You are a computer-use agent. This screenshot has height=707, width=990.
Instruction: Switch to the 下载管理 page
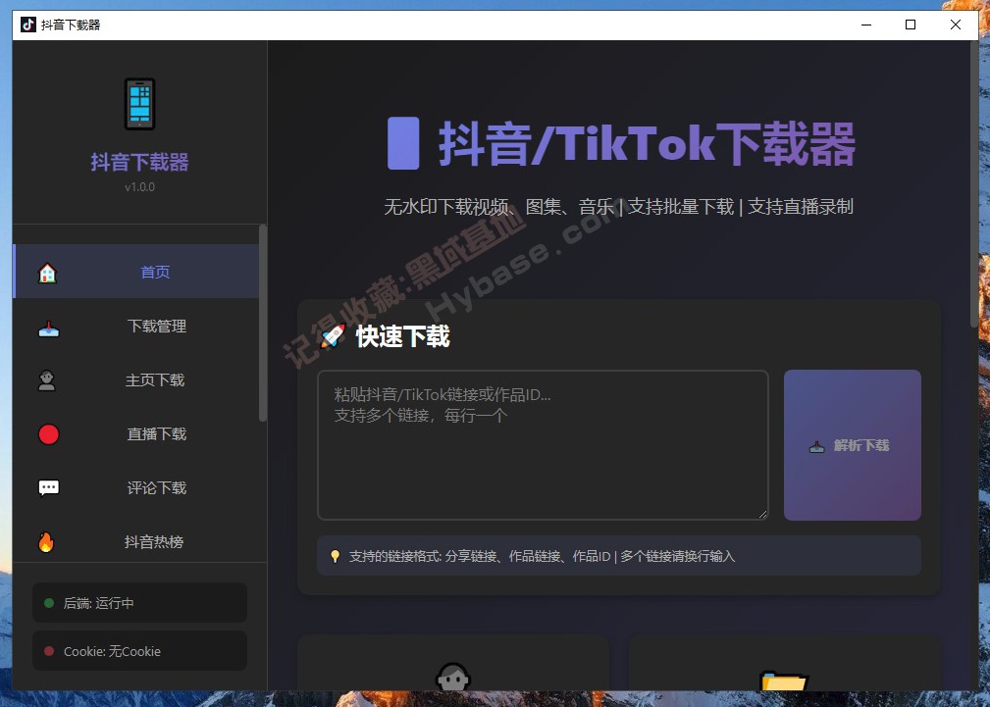(x=155, y=326)
